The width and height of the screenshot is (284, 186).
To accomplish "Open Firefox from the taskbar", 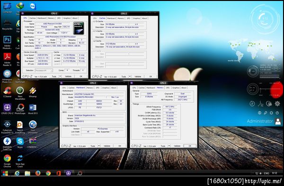I will click(x=38, y=173).
